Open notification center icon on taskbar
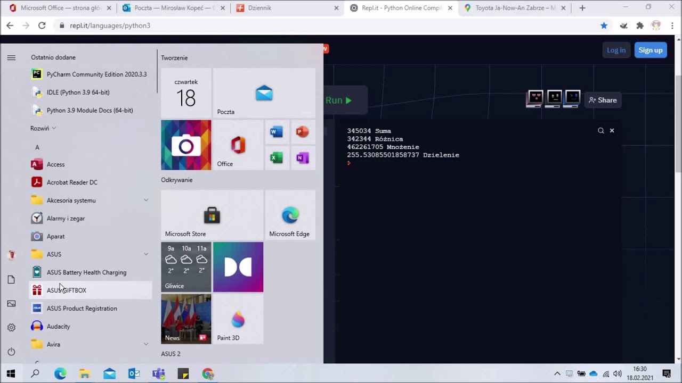 (667, 374)
